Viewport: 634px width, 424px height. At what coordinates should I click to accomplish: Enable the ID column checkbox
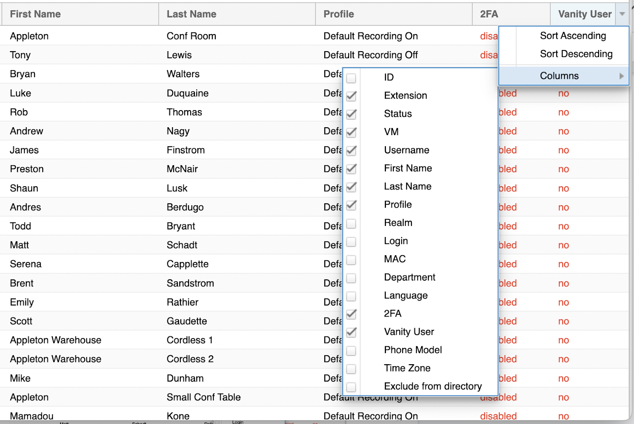pyautogui.click(x=351, y=78)
